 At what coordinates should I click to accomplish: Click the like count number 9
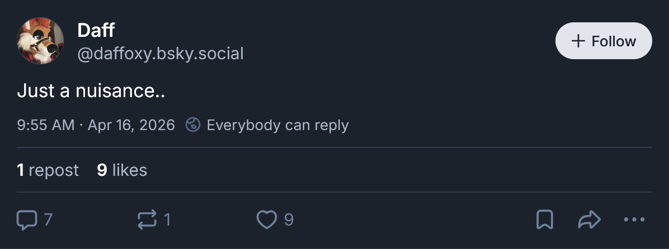289,219
